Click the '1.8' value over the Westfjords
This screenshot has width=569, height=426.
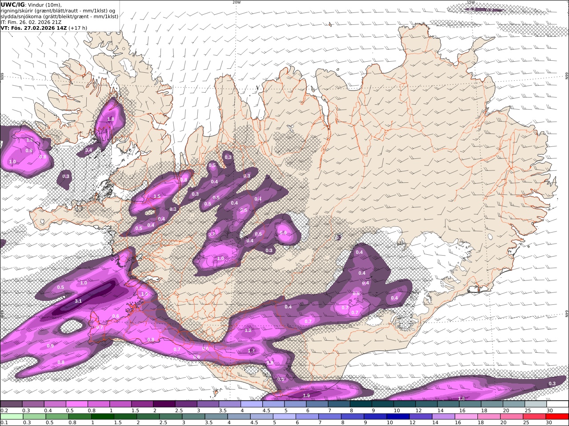[111, 119]
